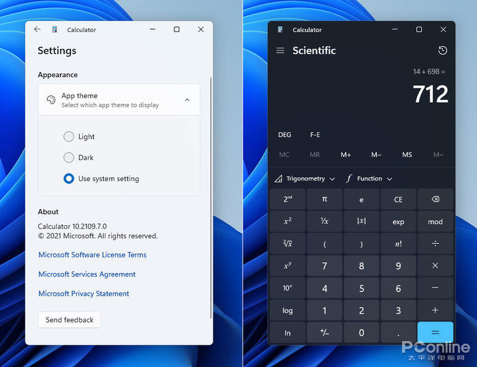Viewport: 477px width, 367px height.
Task: Click the Euler constant e key
Action: tap(361, 199)
